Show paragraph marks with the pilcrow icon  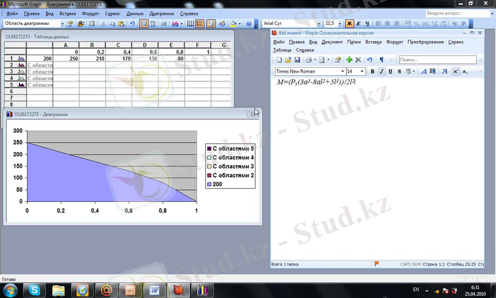(382, 60)
